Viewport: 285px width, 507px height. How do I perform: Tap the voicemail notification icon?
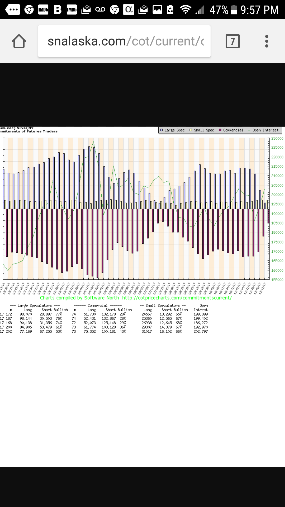coord(100,10)
